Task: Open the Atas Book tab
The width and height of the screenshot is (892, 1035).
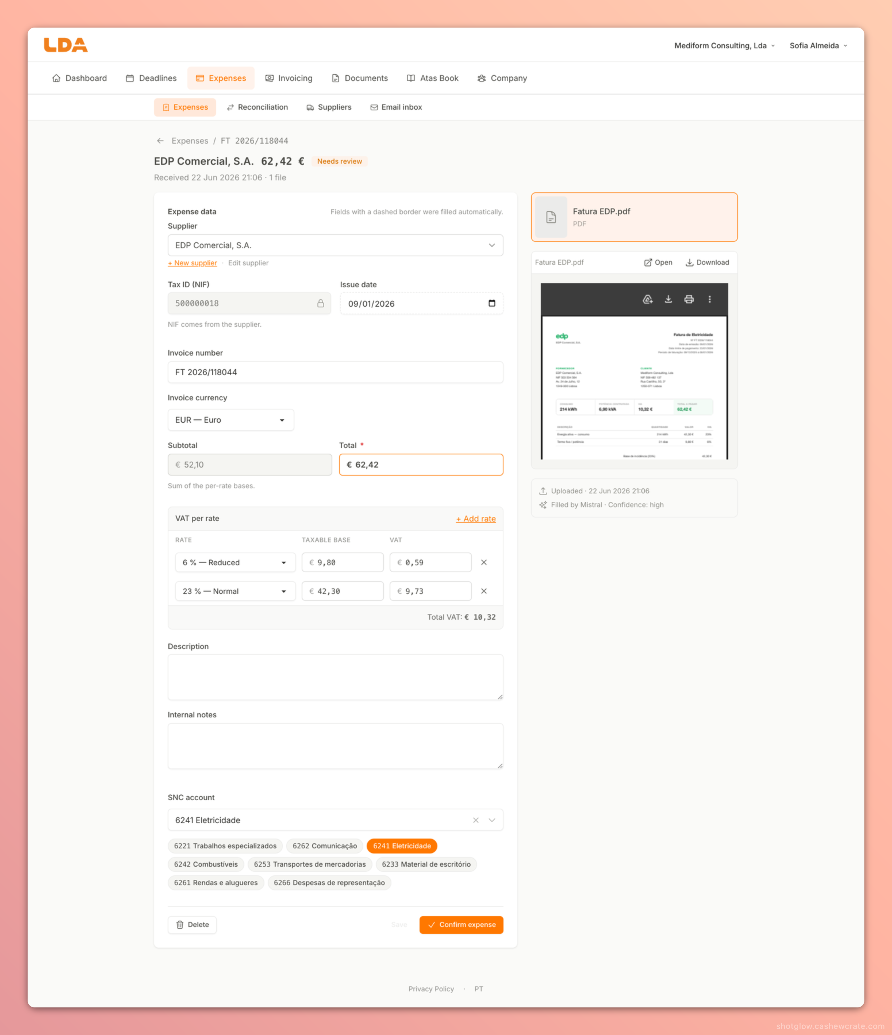Action: coord(432,78)
